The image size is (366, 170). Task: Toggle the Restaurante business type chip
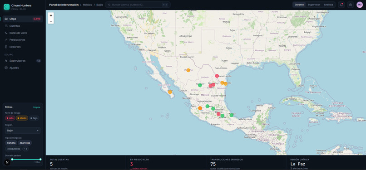(x=13, y=149)
